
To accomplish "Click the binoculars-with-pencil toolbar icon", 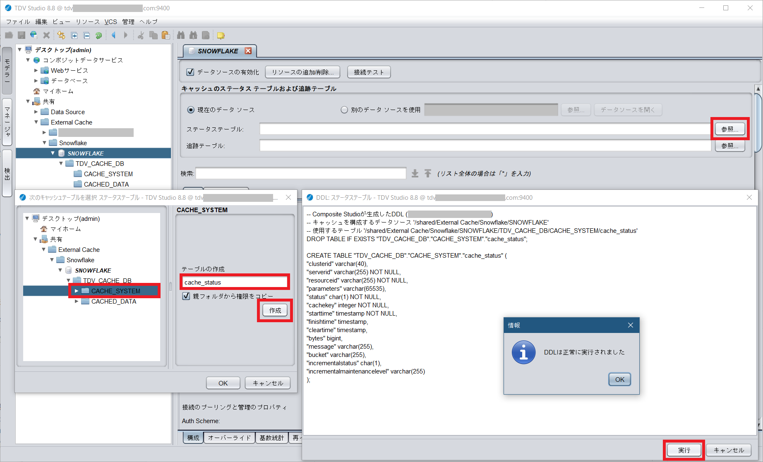I will point(193,36).
